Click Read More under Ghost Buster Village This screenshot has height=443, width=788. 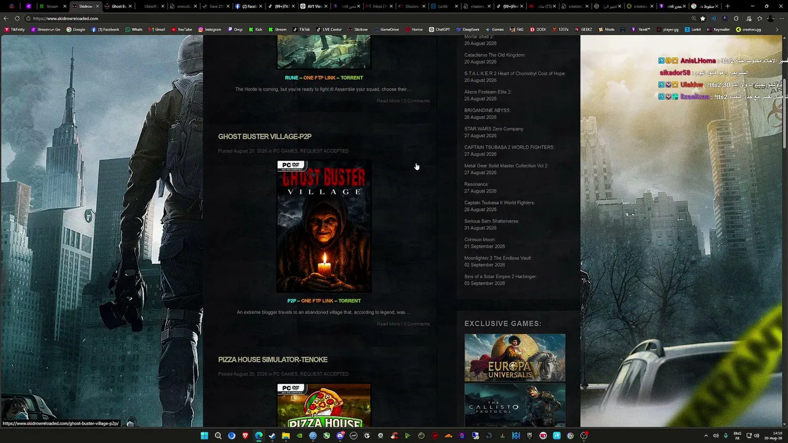388,324
